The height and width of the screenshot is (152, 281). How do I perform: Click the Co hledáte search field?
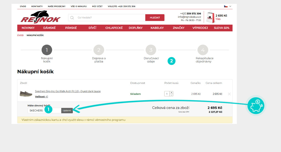pos(110,18)
